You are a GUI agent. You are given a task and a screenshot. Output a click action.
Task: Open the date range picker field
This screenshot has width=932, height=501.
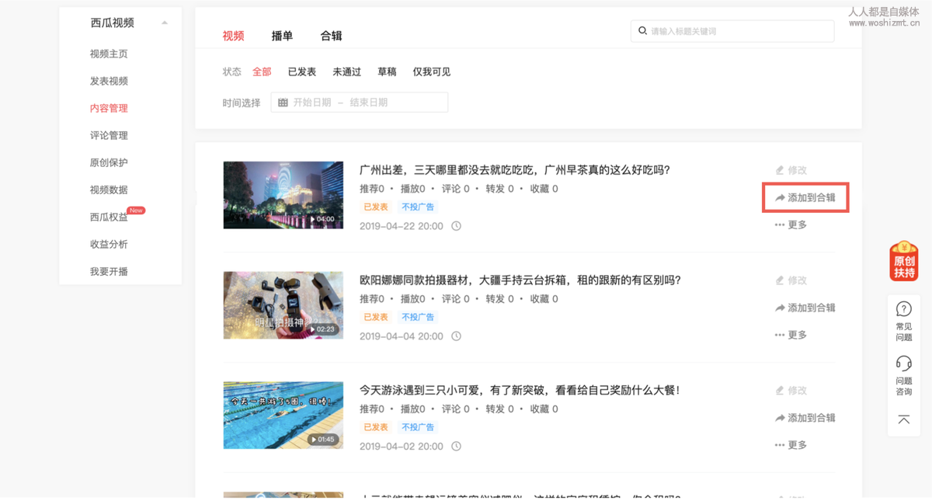click(359, 103)
